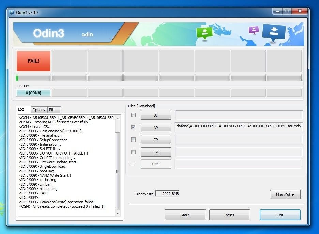Image resolution: width=319 pixels, height=234 pixels.
Task: Tick the CP file checkbox
Action: coord(134,140)
